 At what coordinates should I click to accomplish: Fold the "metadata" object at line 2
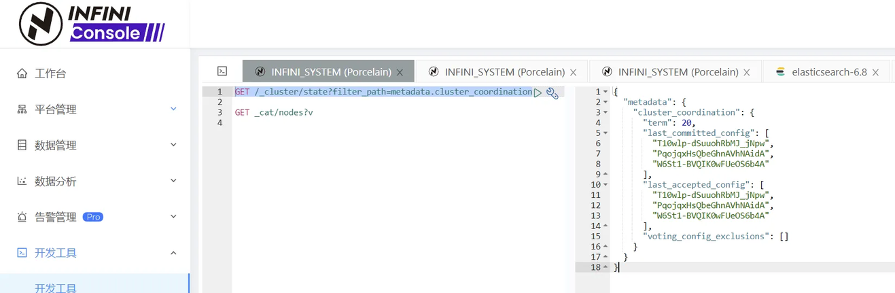pyautogui.click(x=606, y=103)
